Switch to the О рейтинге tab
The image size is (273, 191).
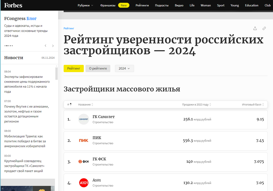click(98, 69)
